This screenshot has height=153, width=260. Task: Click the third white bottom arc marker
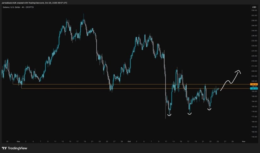(209, 109)
